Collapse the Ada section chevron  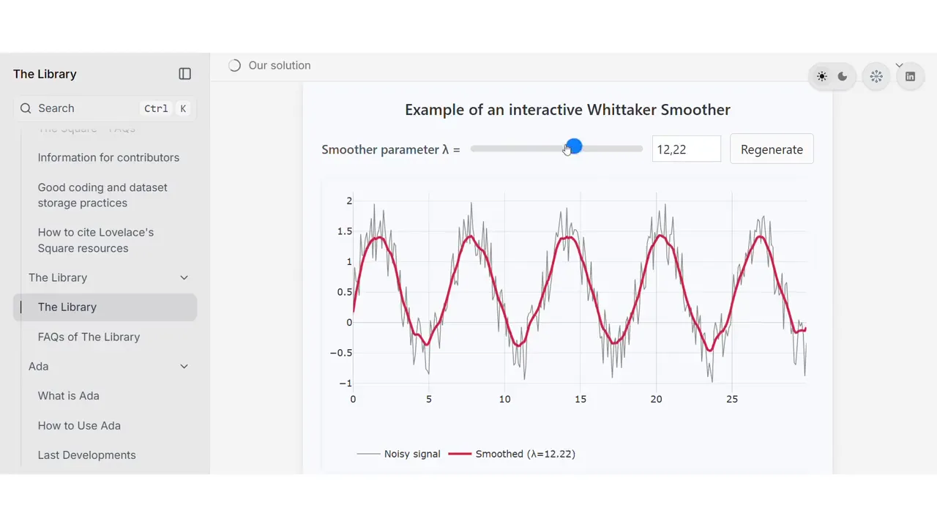pos(184,366)
